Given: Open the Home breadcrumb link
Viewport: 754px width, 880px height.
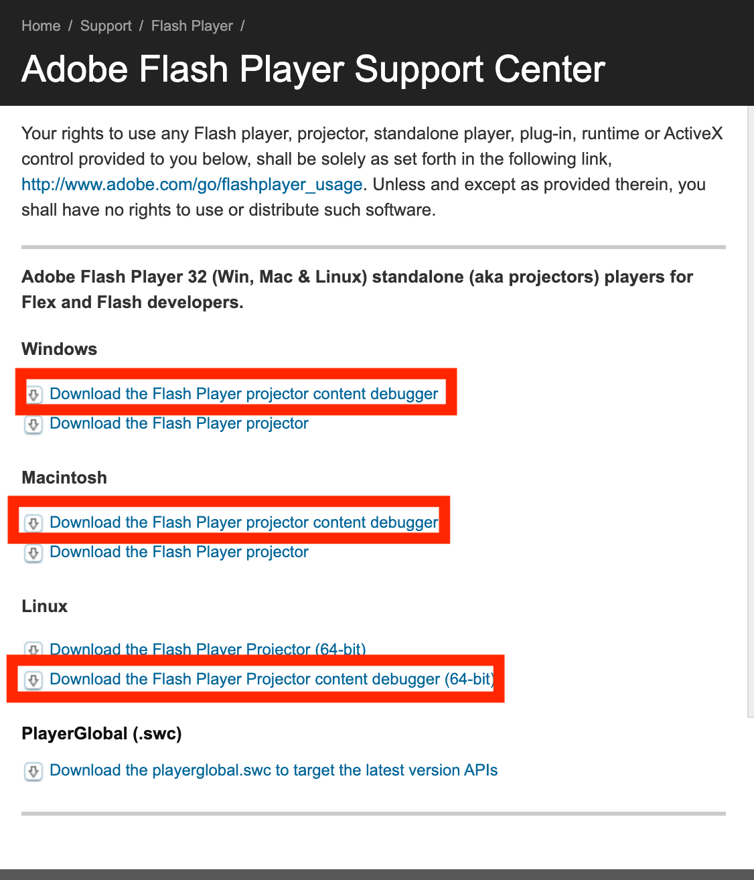Looking at the screenshot, I should 41,25.
